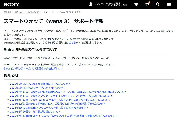Open favorites heart icon
Screen dimensions: 177x119
tap(136, 4)
